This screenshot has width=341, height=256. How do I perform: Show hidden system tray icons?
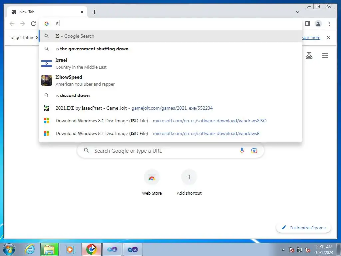pyautogui.click(x=283, y=250)
